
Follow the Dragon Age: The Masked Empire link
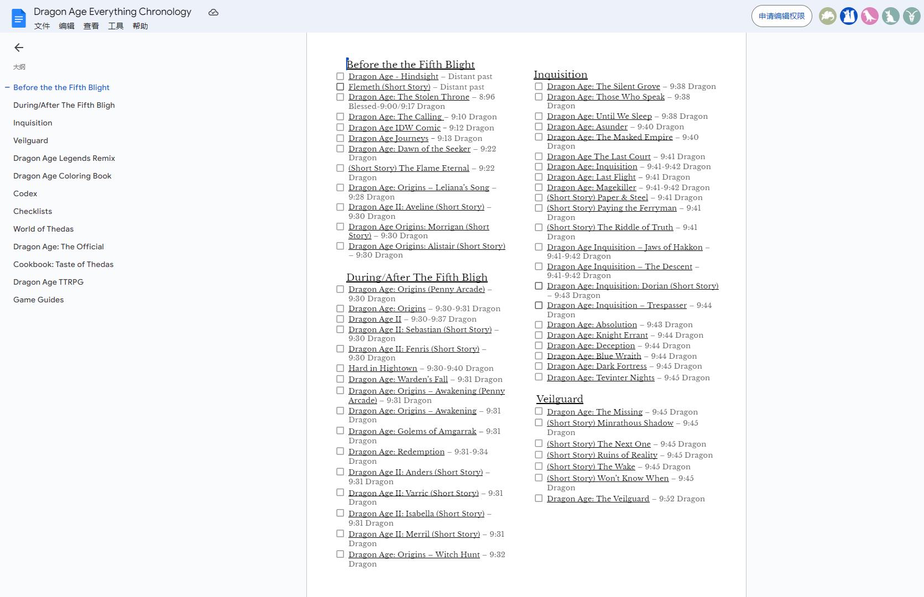pyautogui.click(x=610, y=137)
